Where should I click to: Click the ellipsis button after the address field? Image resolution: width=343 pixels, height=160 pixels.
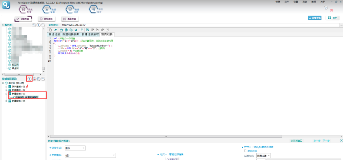pos(341,25)
